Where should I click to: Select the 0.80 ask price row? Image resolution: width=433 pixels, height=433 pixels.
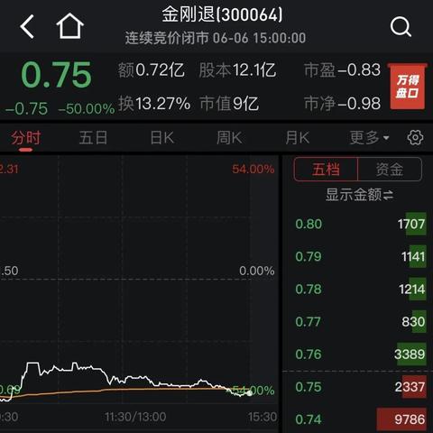coord(360,224)
